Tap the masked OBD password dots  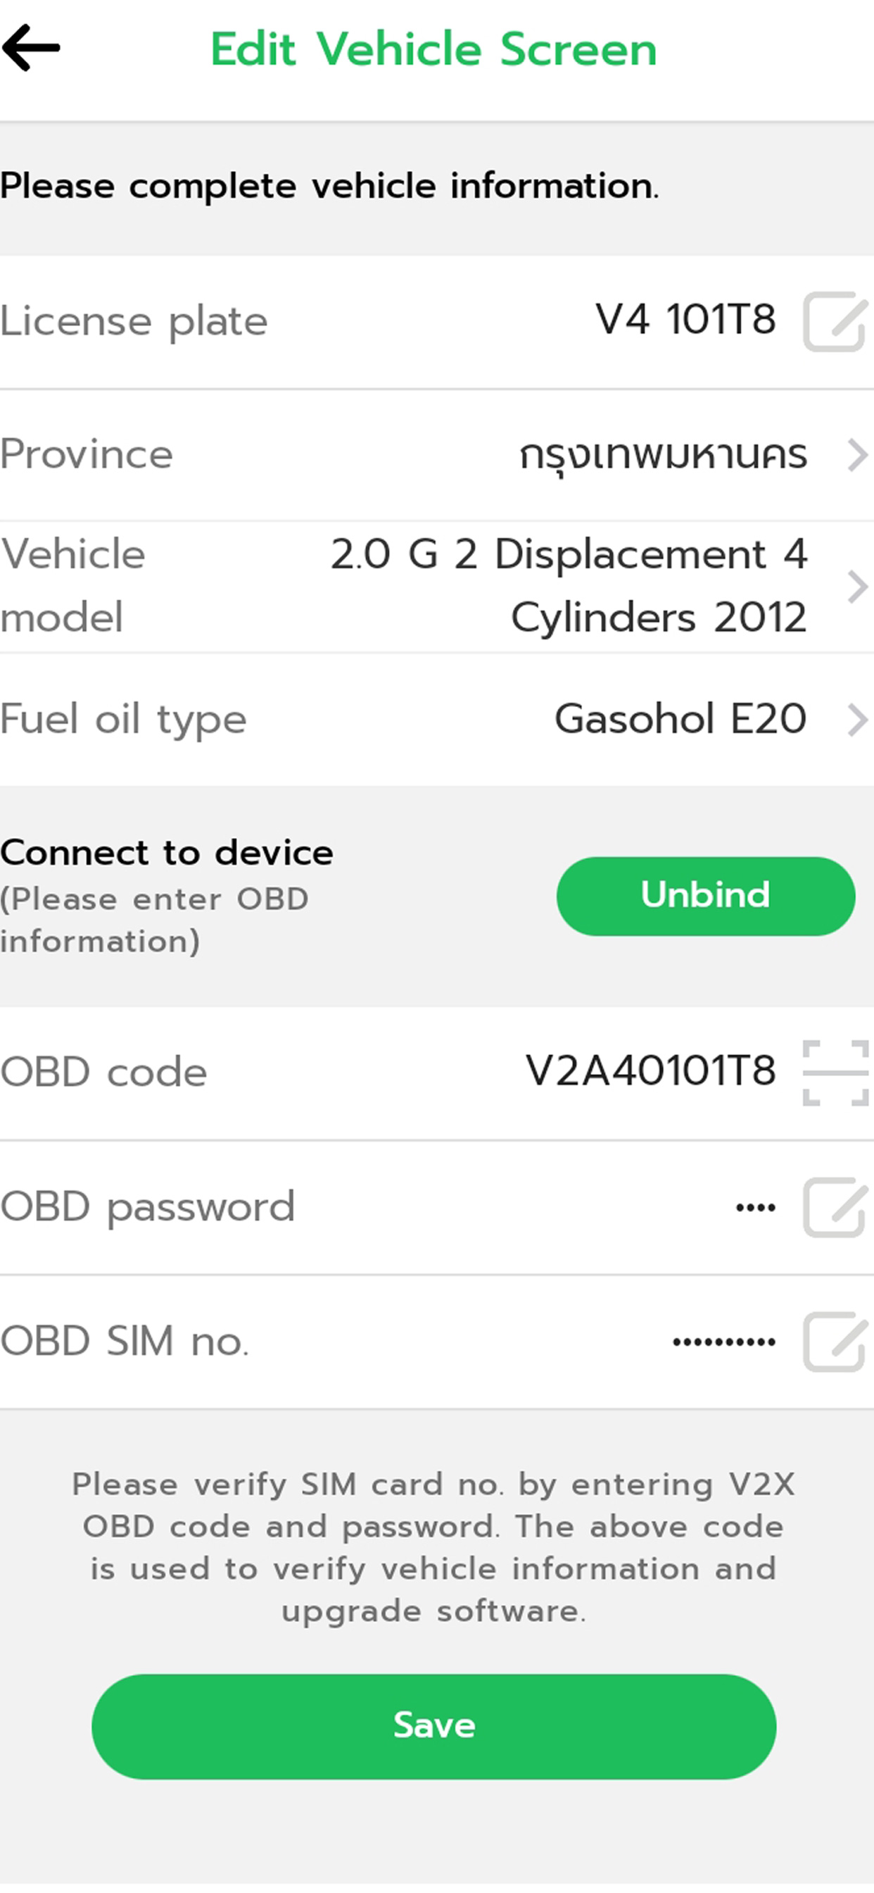click(x=756, y=1208)
